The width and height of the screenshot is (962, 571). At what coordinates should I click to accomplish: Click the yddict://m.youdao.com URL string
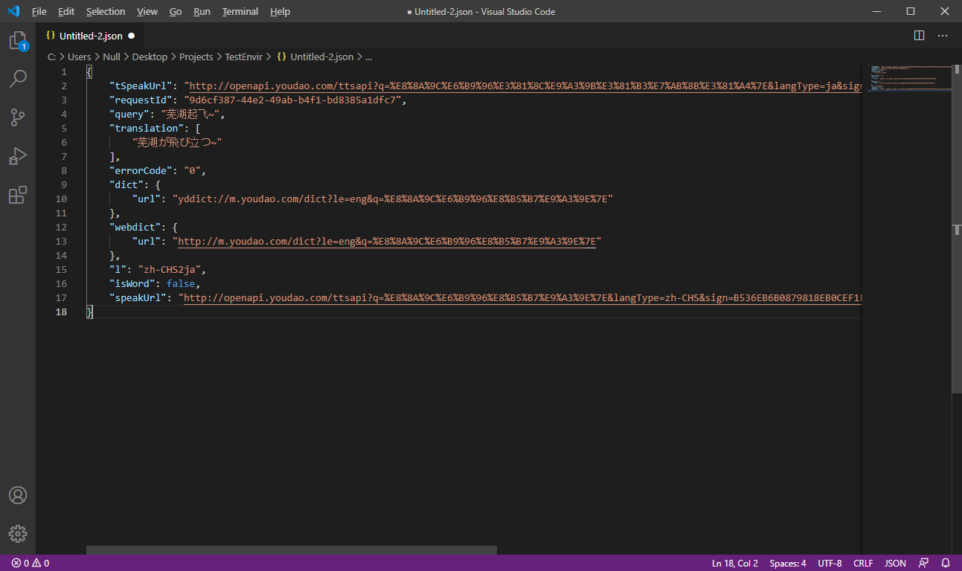pyautogui.click(x=392, y=199)
